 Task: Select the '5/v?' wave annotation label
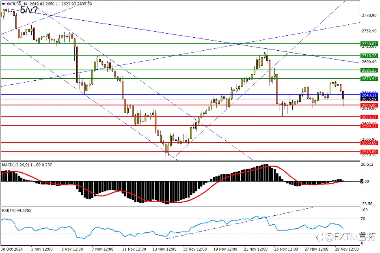click(29, 10)
